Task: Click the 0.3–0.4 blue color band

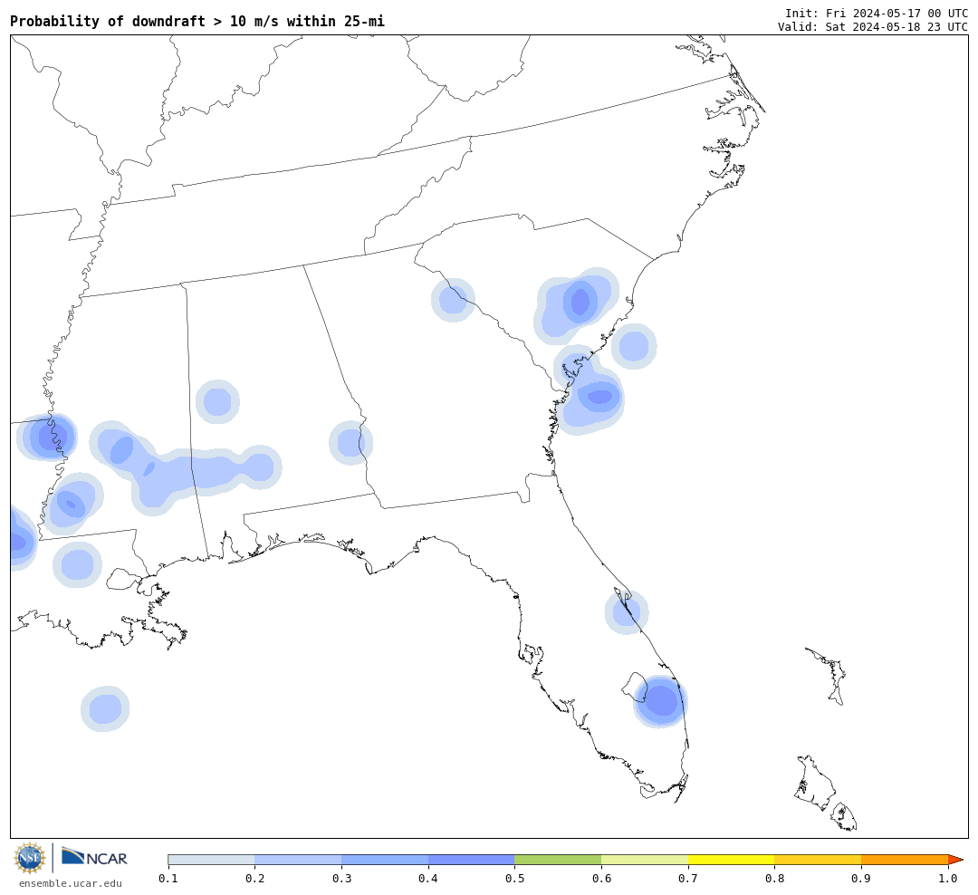Action: tap(385, 860)
